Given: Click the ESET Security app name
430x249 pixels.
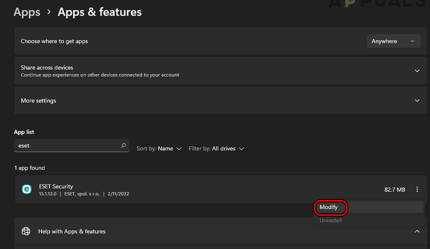Looking at the screenshot, I should 56,186.
